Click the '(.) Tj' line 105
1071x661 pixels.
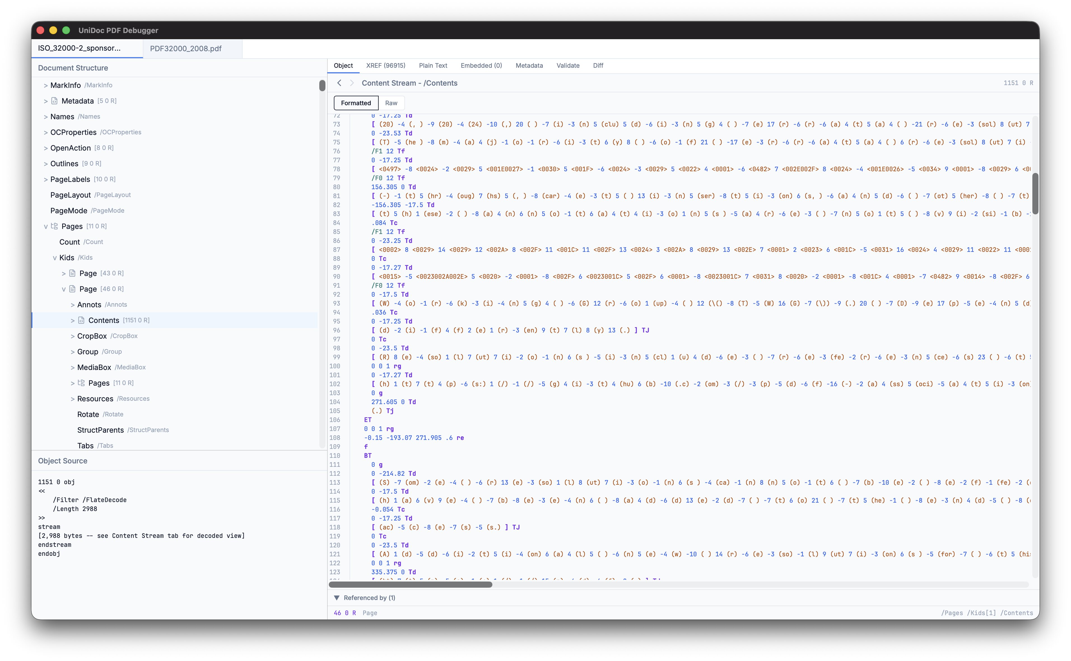click(x=382, y=411)
